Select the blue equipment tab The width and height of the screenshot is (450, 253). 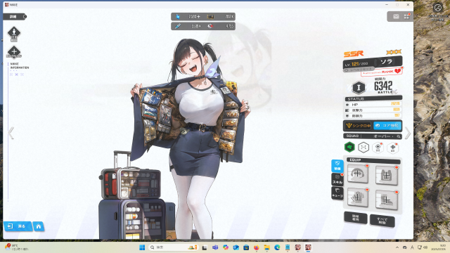coord(337,166)
